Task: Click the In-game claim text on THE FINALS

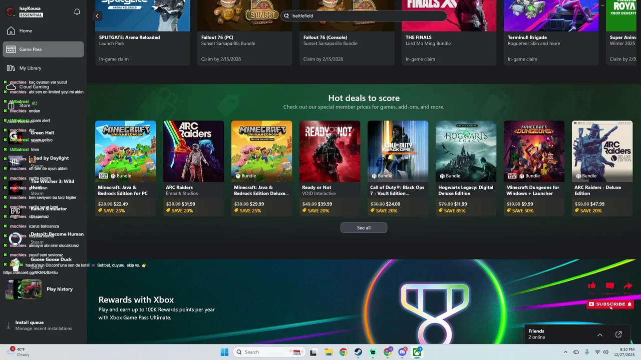Action: 420,59
